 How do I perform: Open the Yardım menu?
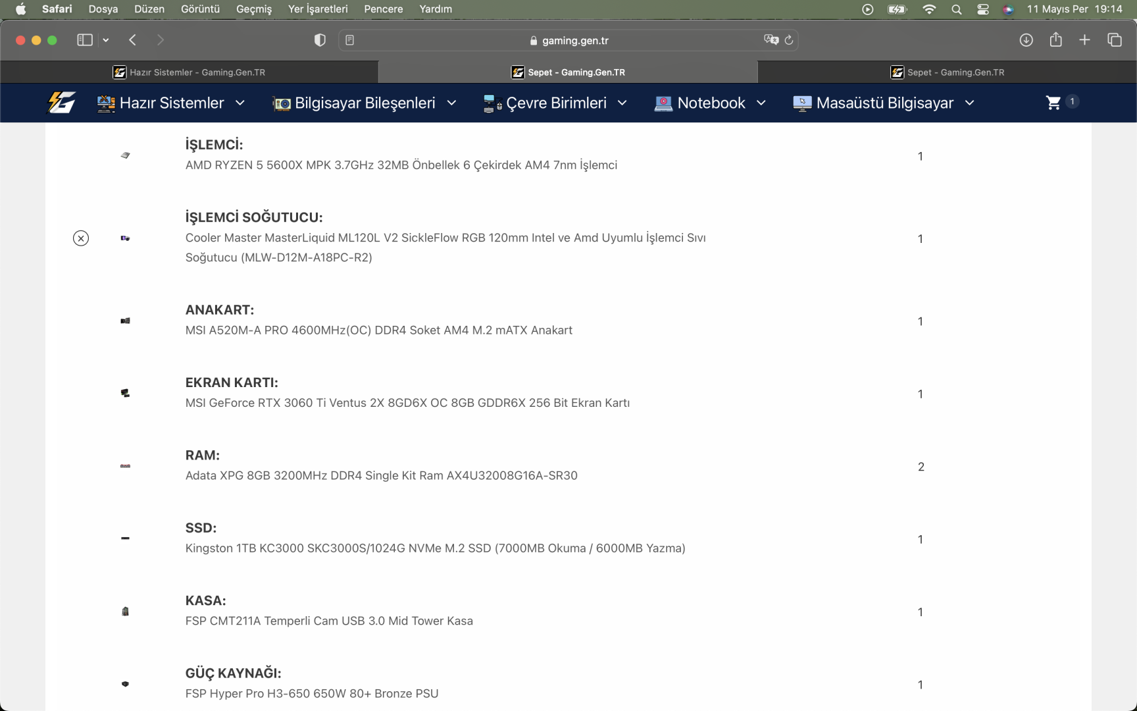click(x=436, y=9)
